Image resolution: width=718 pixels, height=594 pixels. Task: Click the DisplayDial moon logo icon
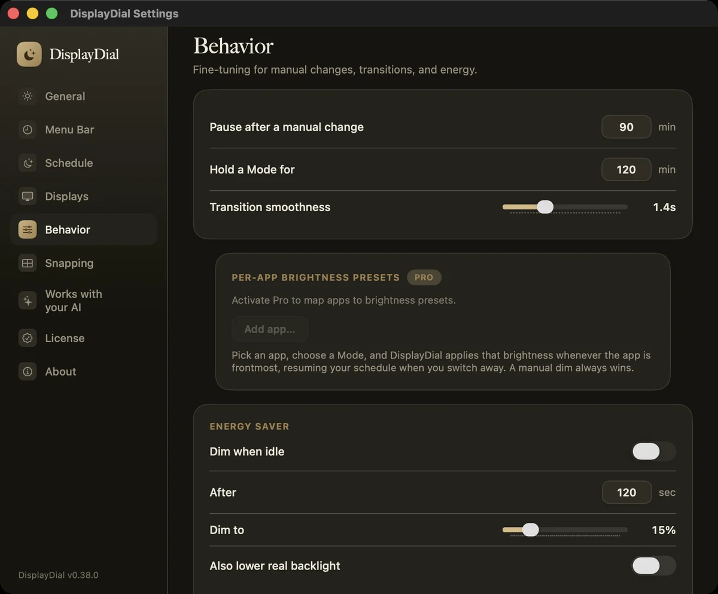pos(29,54)
